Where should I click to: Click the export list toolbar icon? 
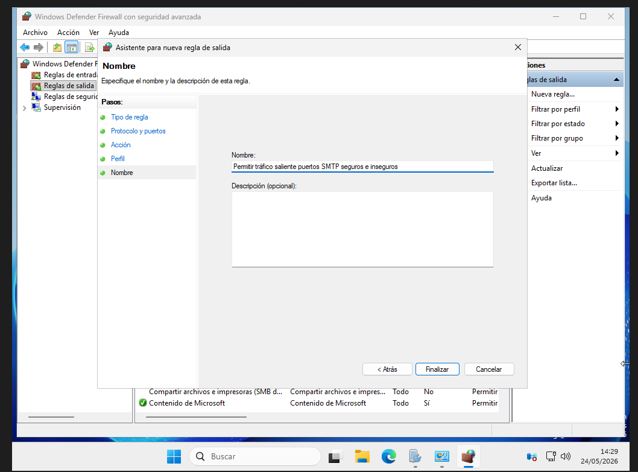click(89, 47)
